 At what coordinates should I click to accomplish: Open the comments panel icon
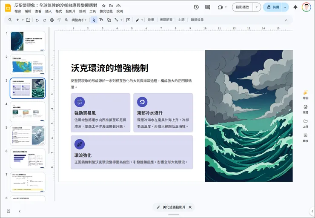click(x=208, y=7)
